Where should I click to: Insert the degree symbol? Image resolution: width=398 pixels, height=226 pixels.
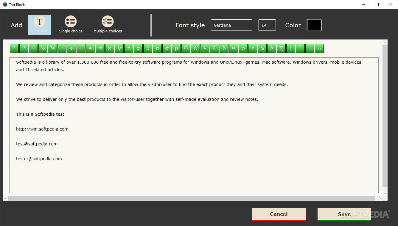point(300,48)
